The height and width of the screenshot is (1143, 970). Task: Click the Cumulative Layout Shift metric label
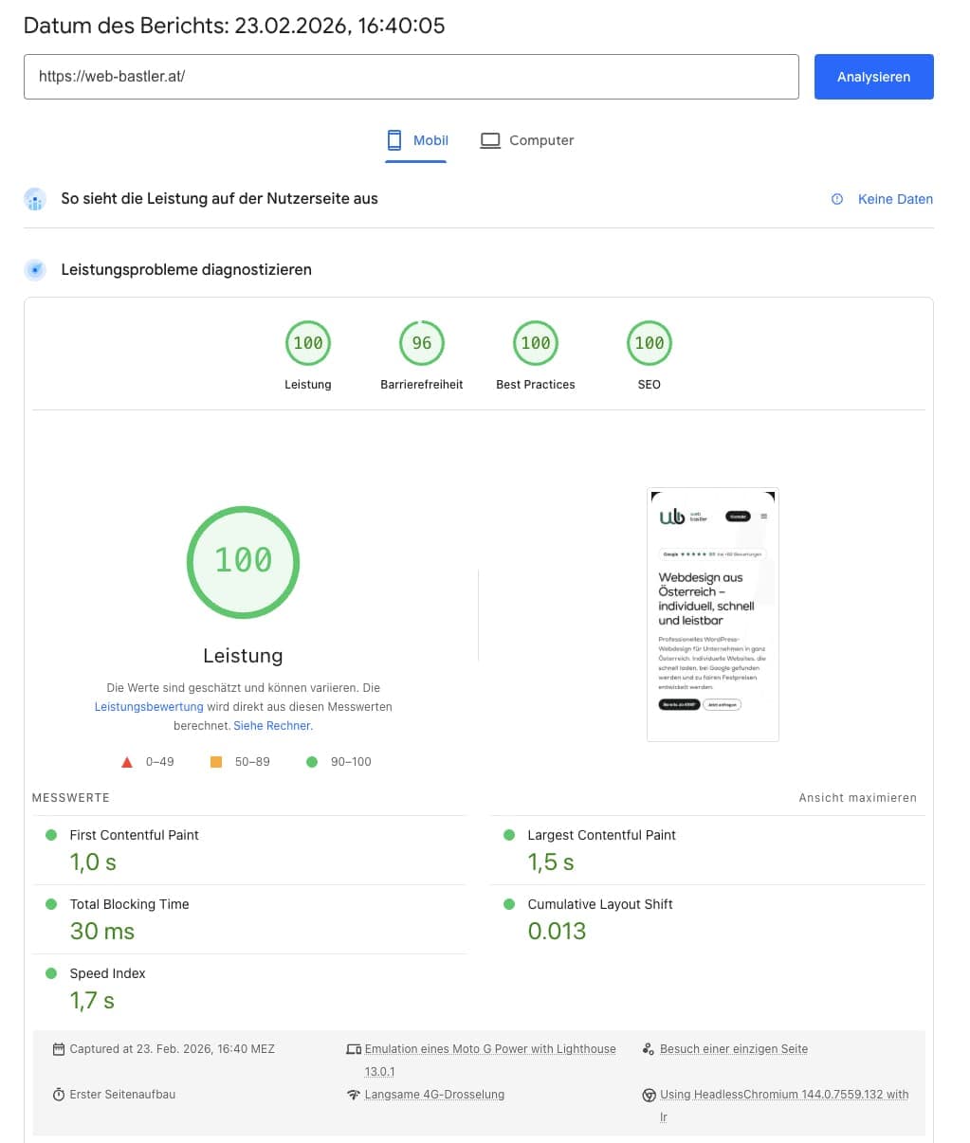click(x=600, y=904)
